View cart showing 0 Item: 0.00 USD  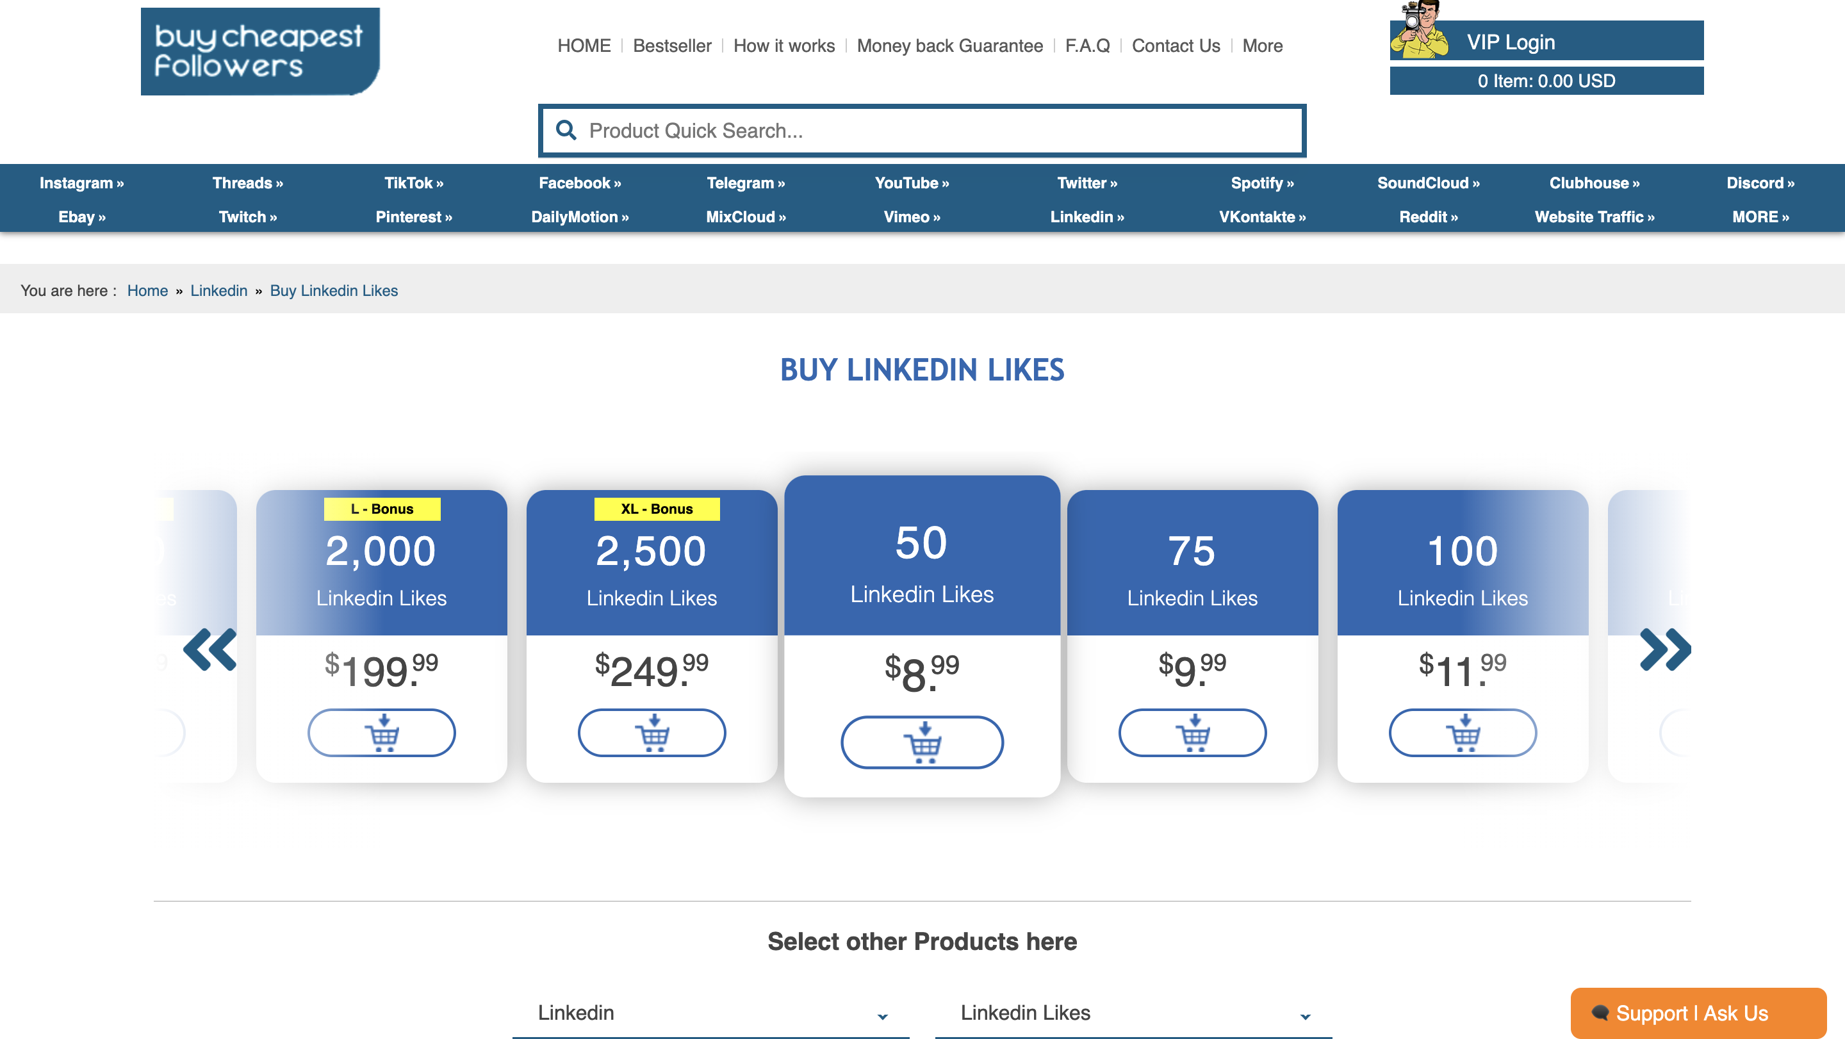[1546, 81]
